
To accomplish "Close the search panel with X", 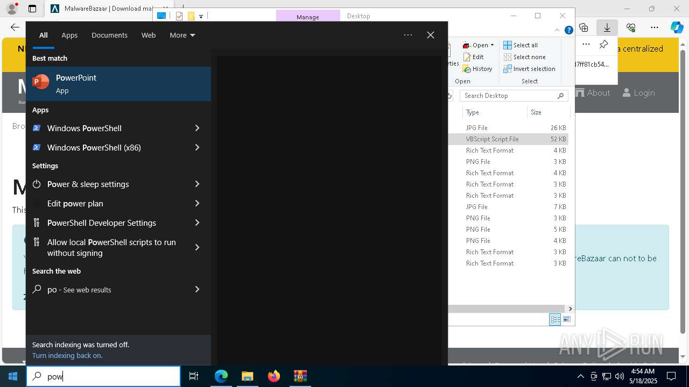I will click(x=431, y=35).
